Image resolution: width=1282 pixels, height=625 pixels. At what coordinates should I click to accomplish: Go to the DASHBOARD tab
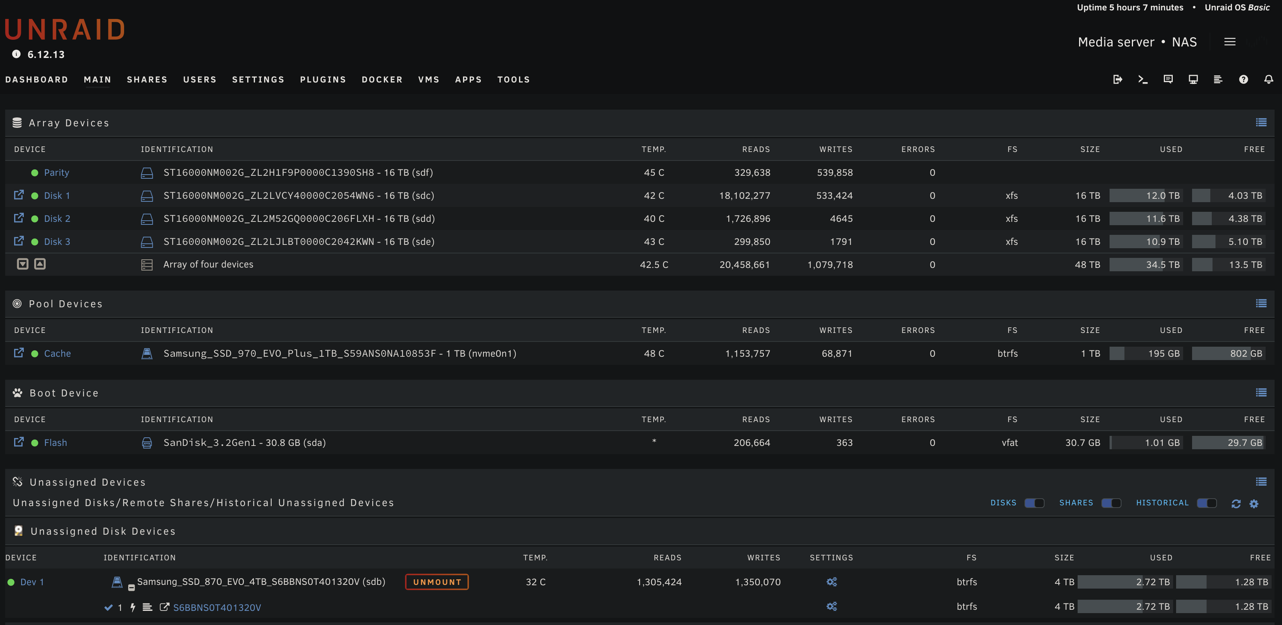[36, 80]
